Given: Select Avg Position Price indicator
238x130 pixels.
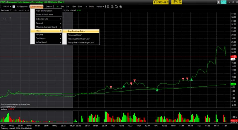Looking at the screenshot, I should click(81, 31).
